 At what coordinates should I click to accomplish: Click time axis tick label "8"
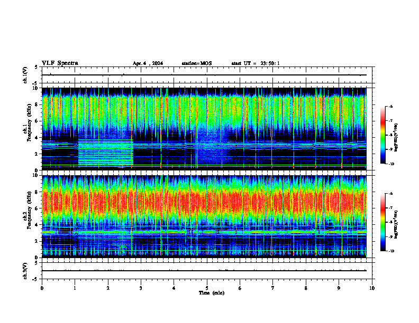click(x=306, y=288)
